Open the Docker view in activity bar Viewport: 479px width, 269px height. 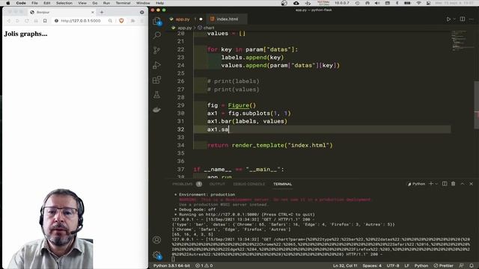[x=156, y=110]
